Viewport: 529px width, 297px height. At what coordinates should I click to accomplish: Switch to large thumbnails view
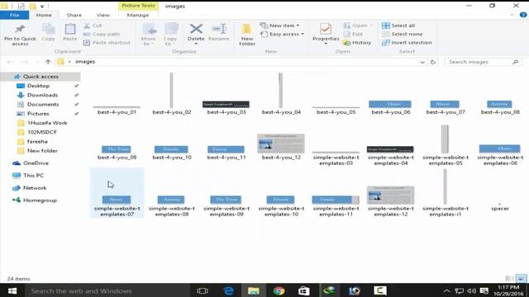521,278
